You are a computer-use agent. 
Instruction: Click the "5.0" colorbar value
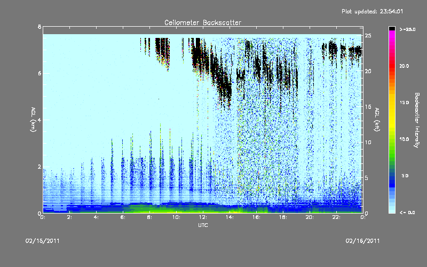tap(405, 176)
